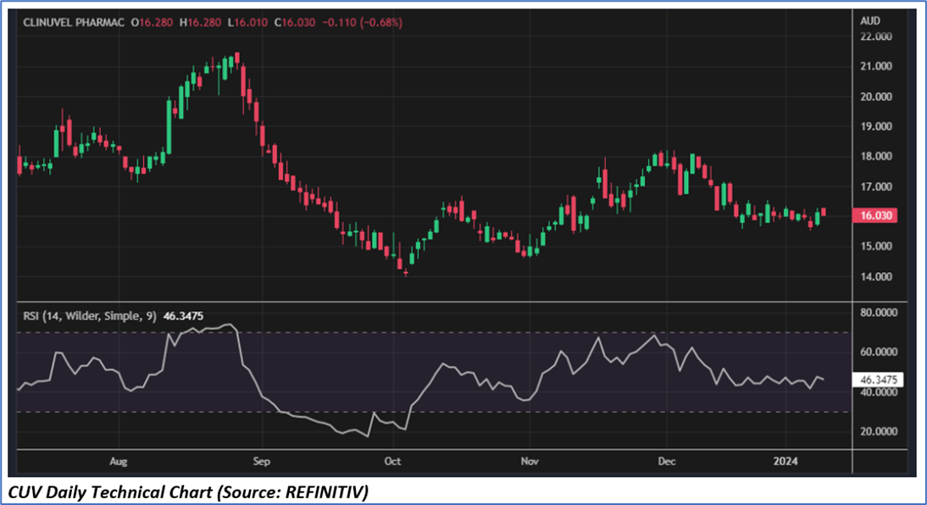Pick the Nov marker on time axis
Screen dimensions: 927x505
coord(530,463)
